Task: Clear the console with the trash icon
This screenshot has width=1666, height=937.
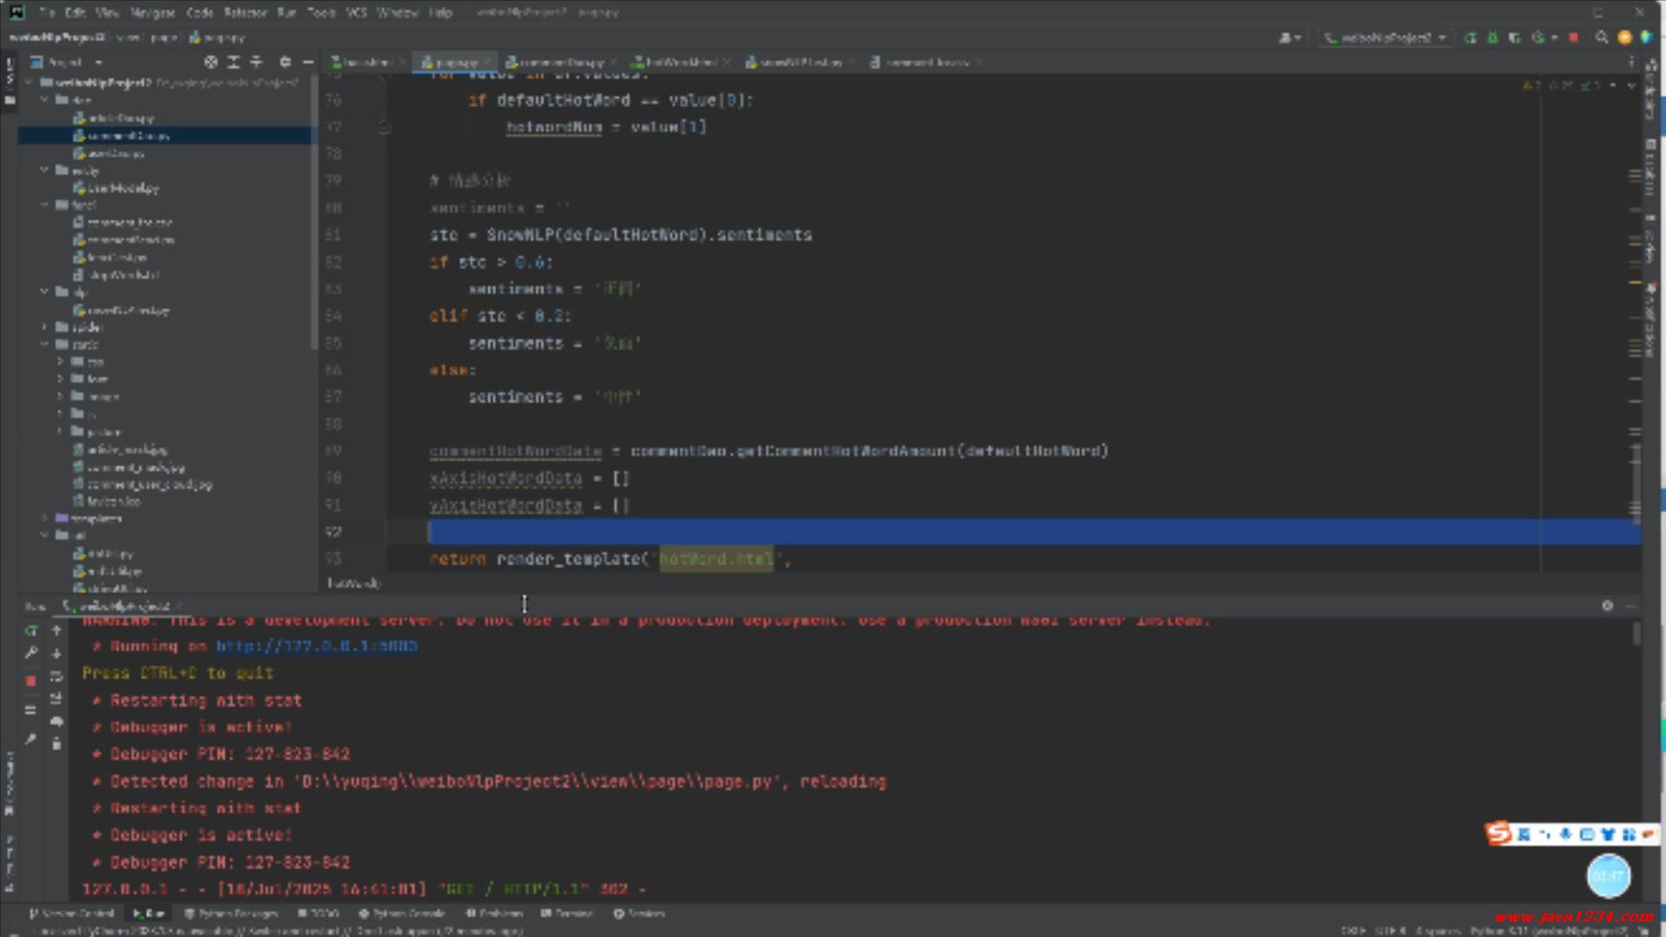Action: coord(56,744)
